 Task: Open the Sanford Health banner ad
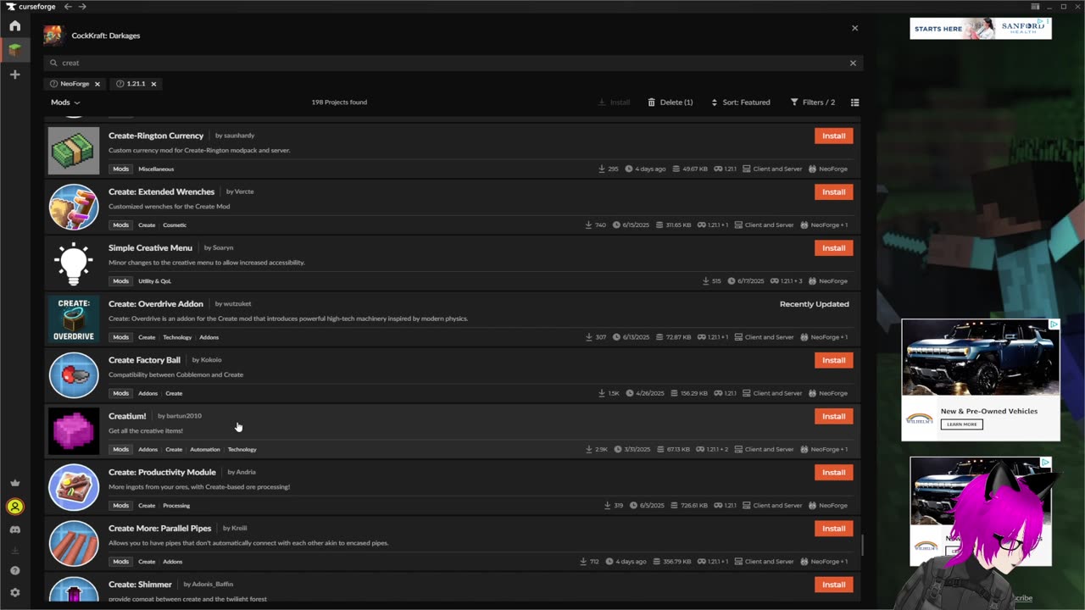[981, 29]
